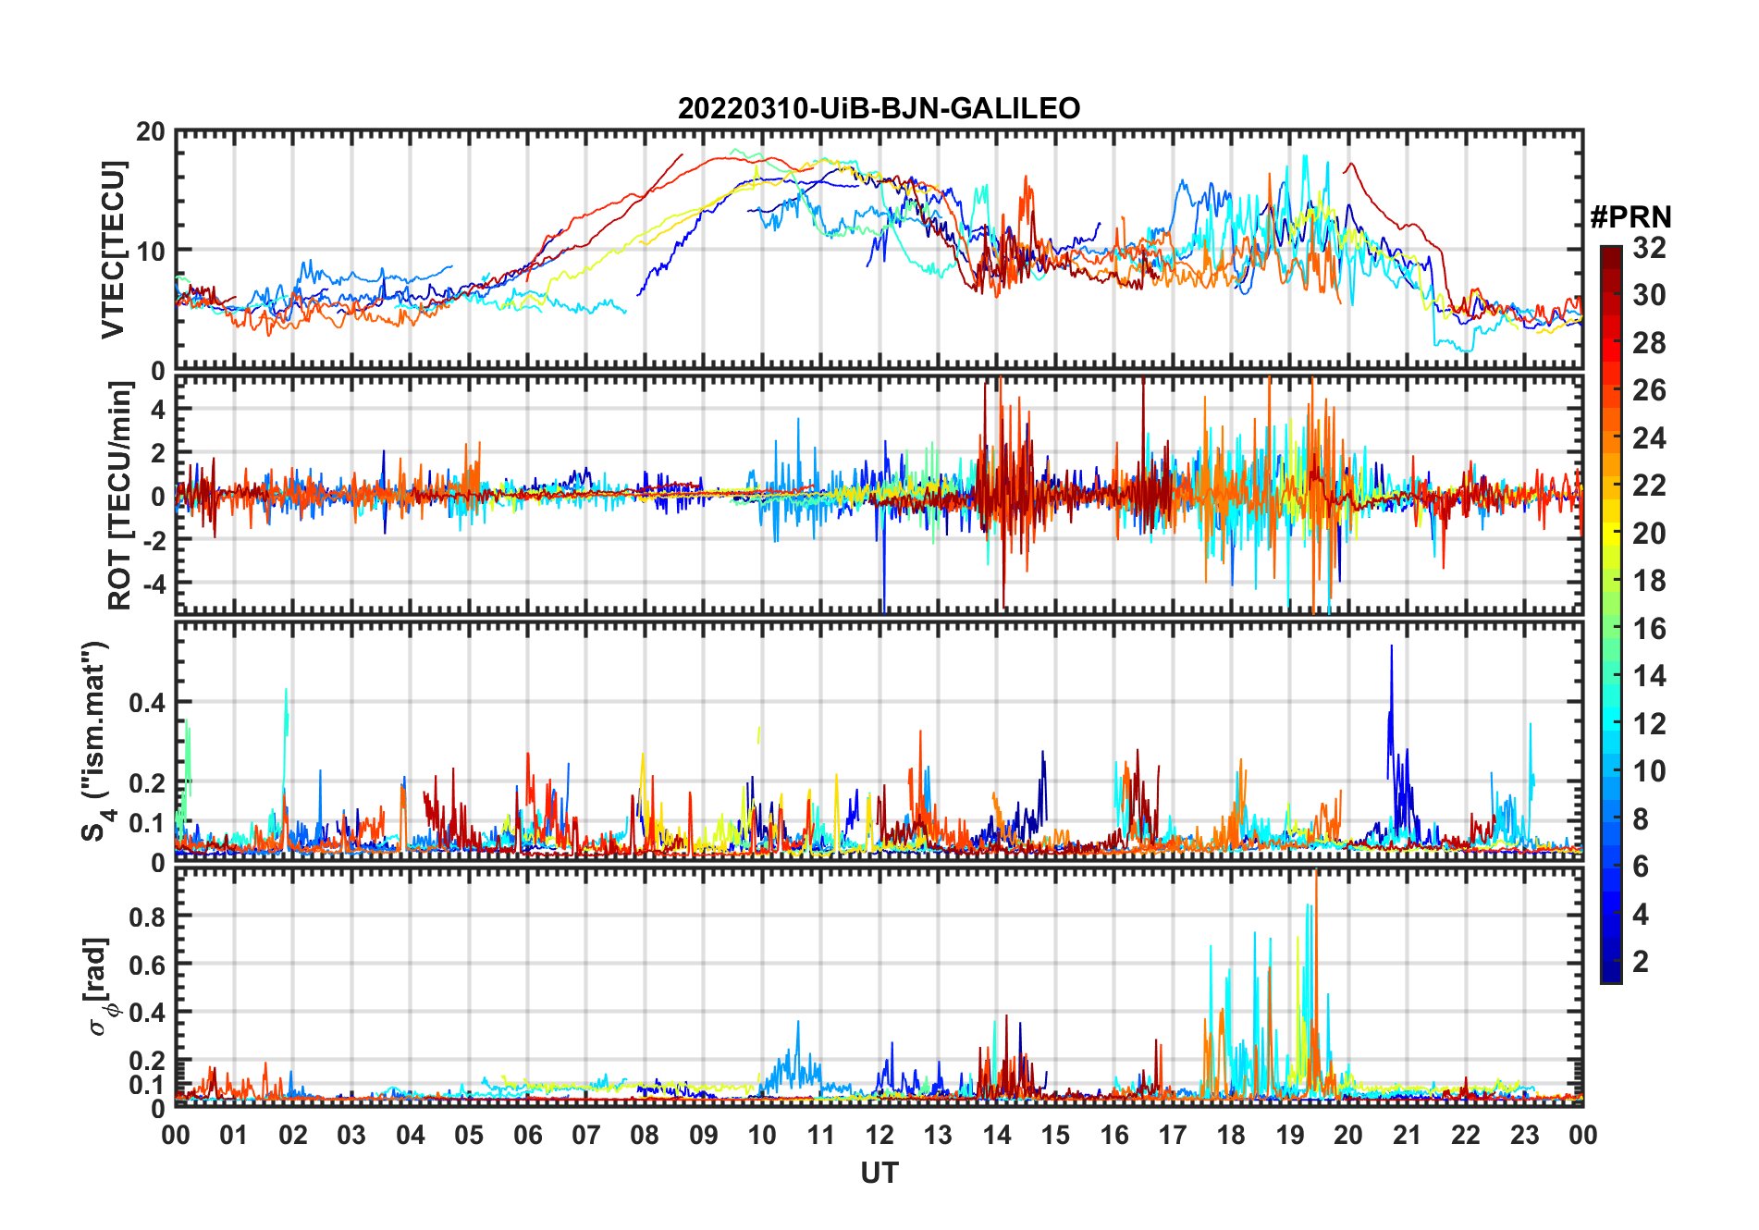Click the x-axis tick label 23
The height and width of the screenshot is (1230, 1759).
(x=1524, y=1135)
